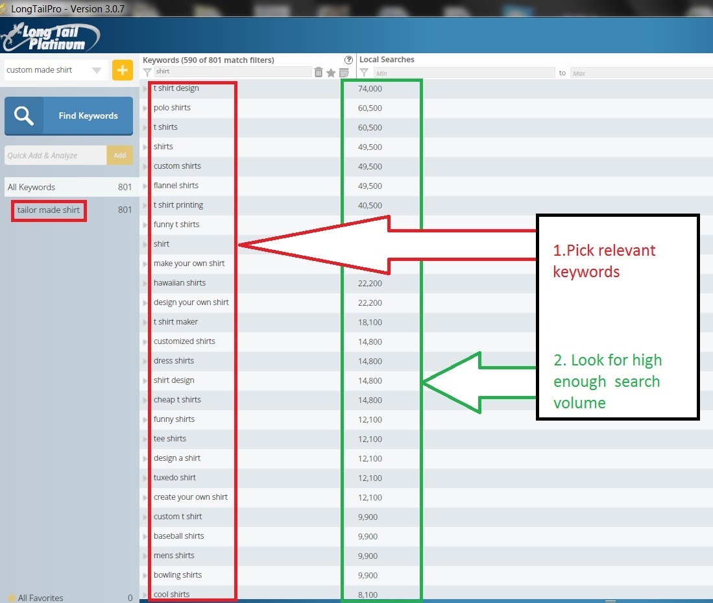The width and height of the screenshot is (713, 603).
Task: Open the 'custom made shirt' project dropdown
Action: pyautogui.click(x=97, y=70)
